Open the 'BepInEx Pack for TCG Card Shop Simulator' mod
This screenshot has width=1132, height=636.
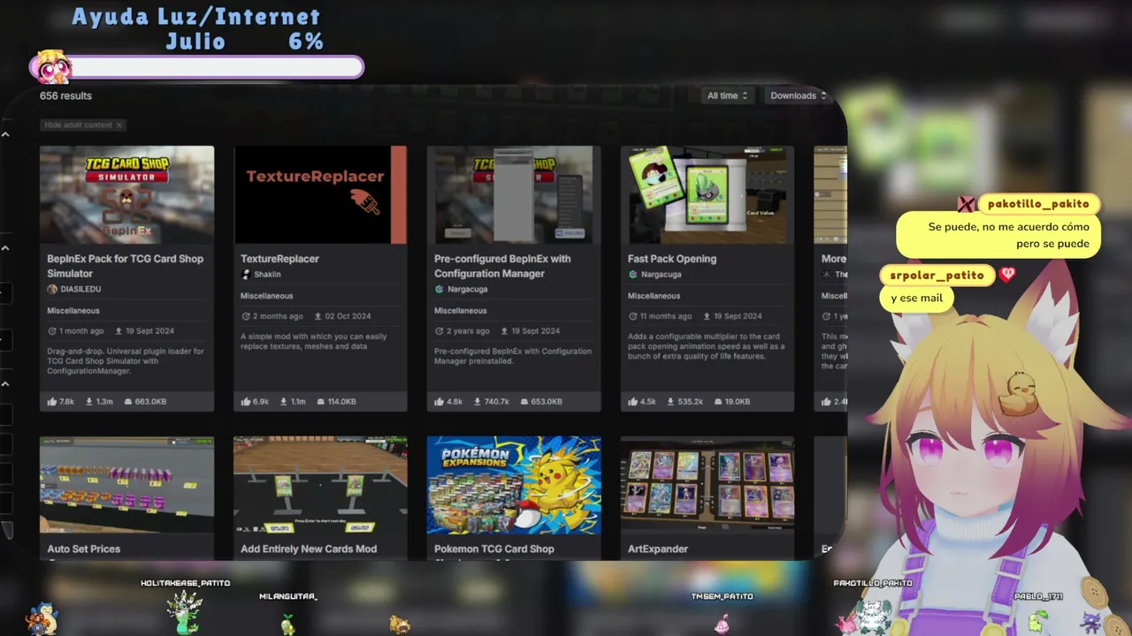[126, 266]
